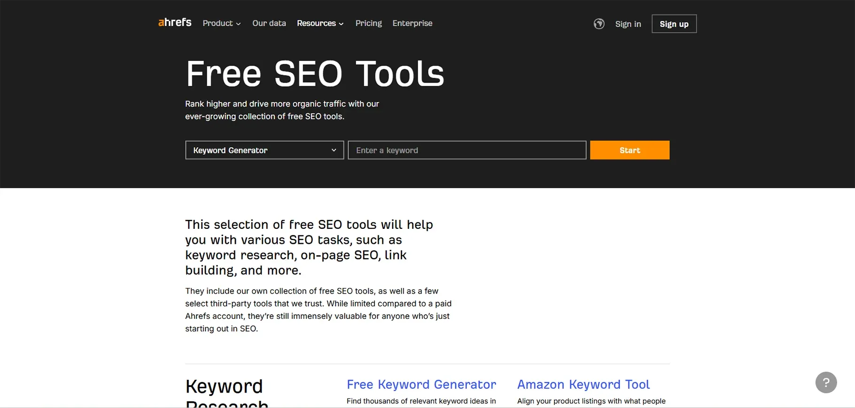Open the help question mark button
This screenshot has width=855, height=408.
(x=826, y=382)
